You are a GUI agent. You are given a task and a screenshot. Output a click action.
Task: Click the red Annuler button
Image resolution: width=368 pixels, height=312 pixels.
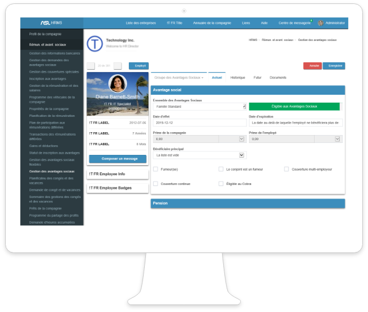pos(312,66)
